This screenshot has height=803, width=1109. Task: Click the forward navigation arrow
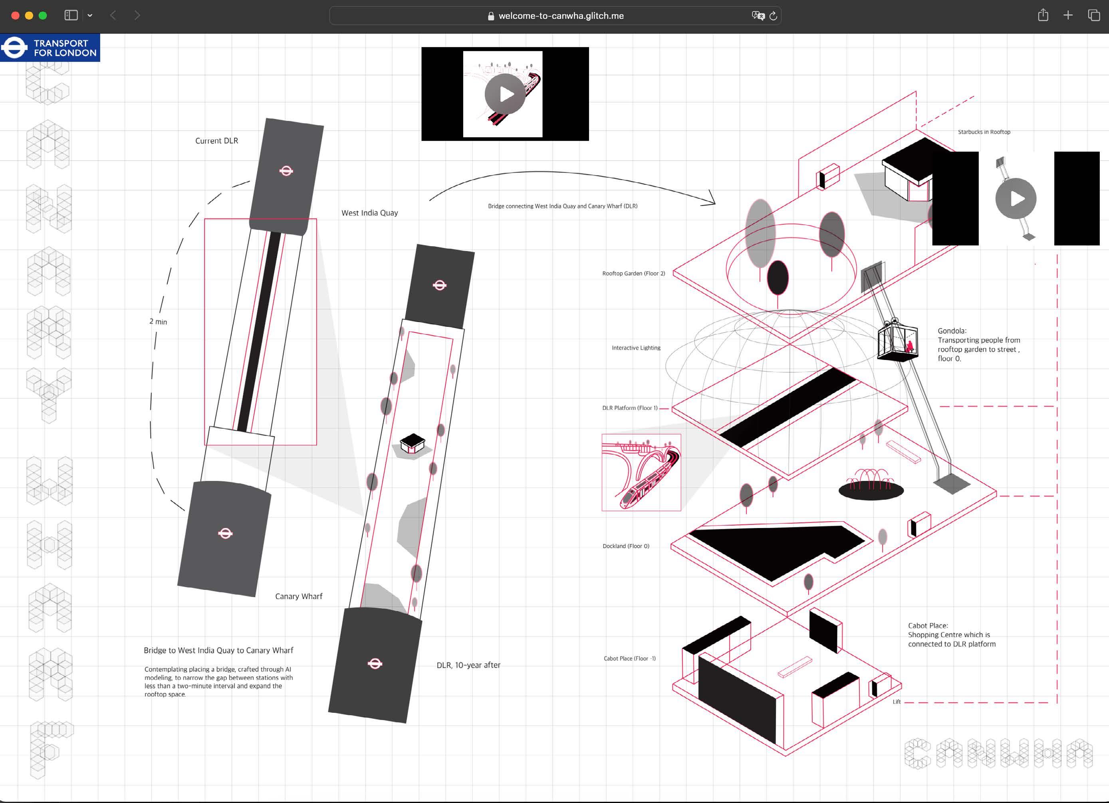(137, 15)
